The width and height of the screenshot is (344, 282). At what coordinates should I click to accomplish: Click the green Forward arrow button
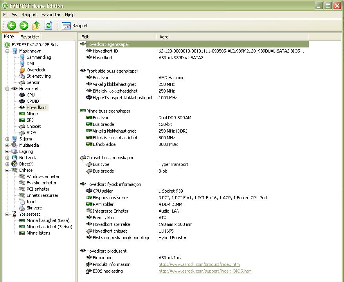[24, 25]
